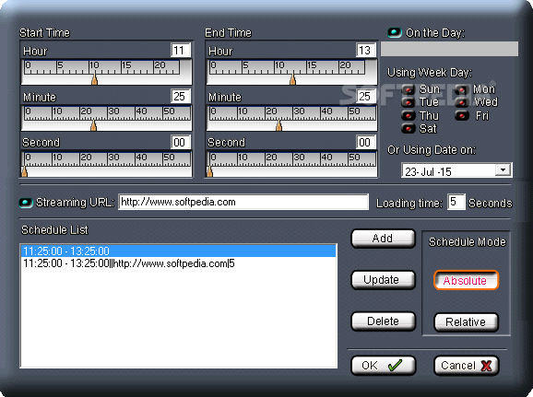The height and width of the screenshot is (397, 533).
Task: Click the Add schedule button
Action: [383, 239]
